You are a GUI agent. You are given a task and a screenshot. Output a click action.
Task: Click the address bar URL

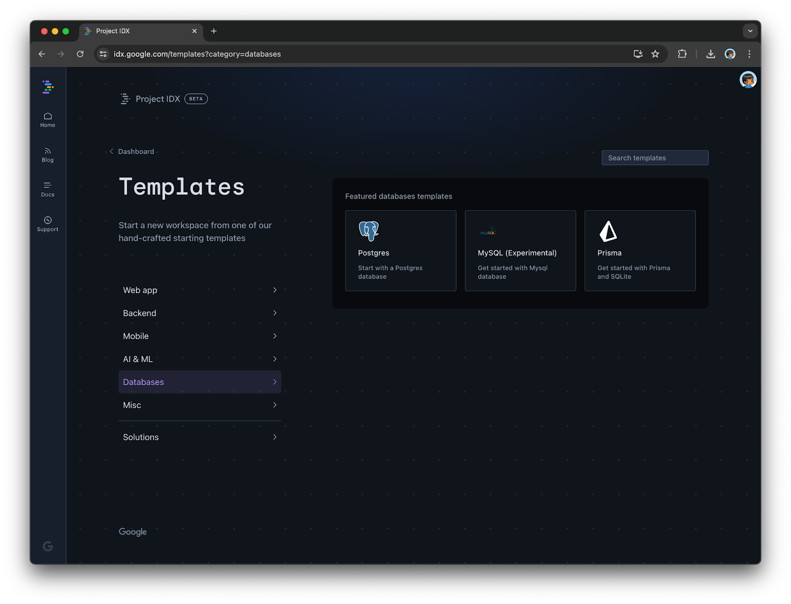(197, 54)
